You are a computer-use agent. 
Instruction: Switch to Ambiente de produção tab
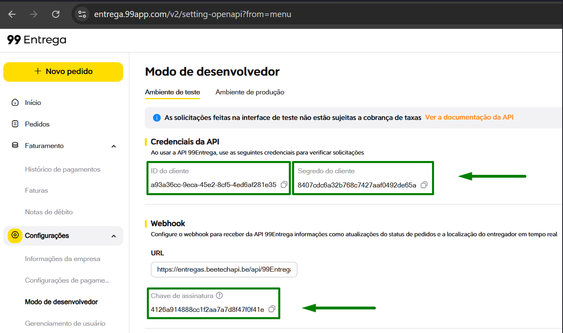(250, 92)
